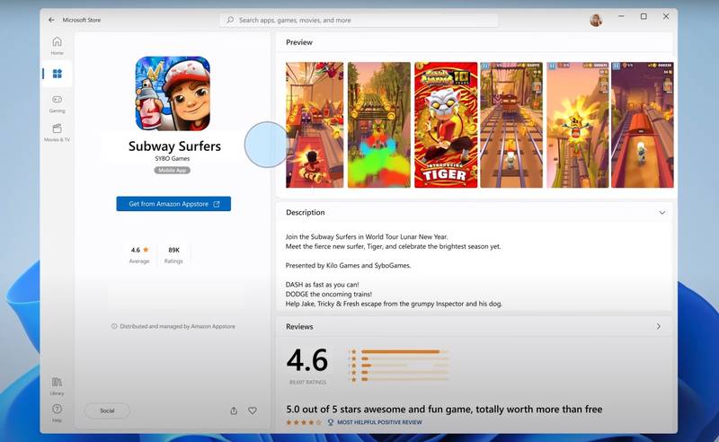Click the 4.6 Average rating stat

coord(139,255)
